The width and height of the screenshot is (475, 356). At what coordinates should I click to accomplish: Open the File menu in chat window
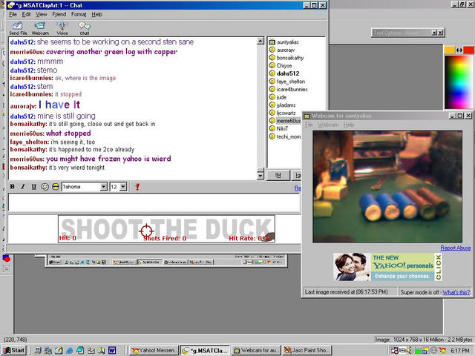tap(13, 14)
